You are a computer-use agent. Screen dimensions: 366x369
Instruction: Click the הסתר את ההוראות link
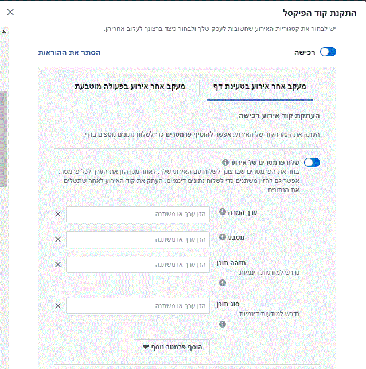[x=69, y=52]
